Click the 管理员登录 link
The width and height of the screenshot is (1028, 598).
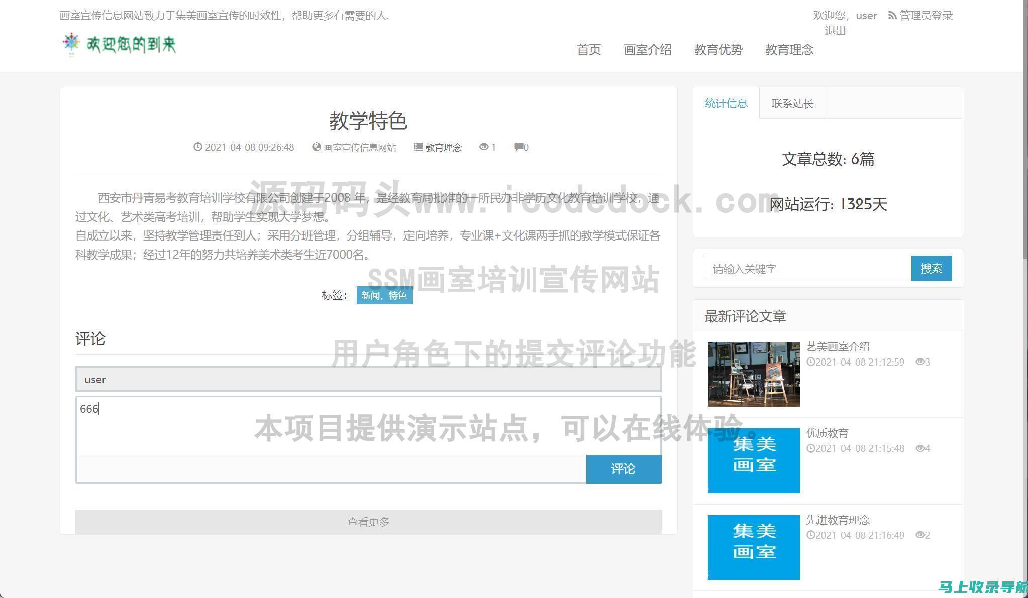coord(926,16)
